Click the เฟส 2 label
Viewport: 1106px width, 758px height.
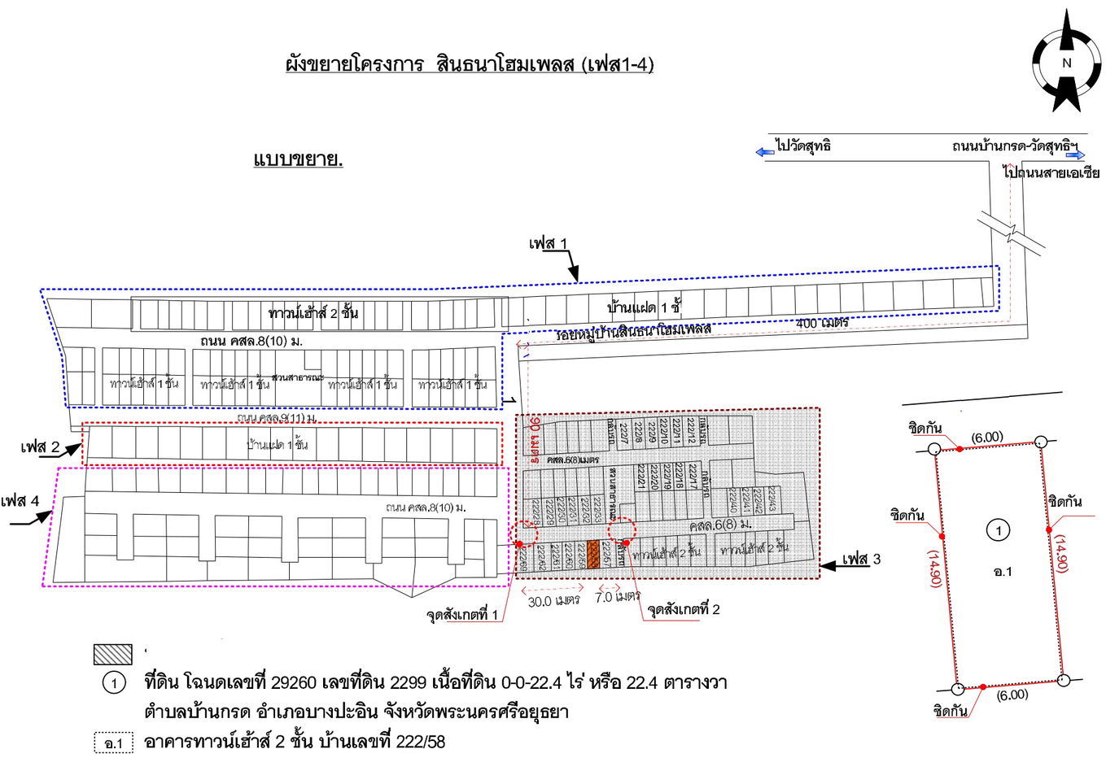point(41,447)
